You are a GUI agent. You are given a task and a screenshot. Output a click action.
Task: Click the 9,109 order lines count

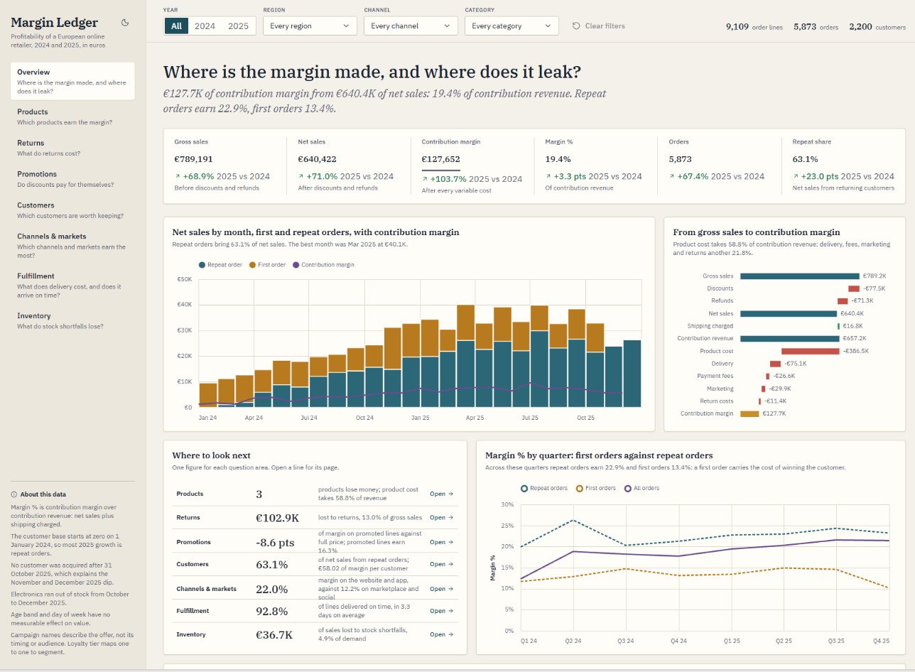[x=754, y=26]
